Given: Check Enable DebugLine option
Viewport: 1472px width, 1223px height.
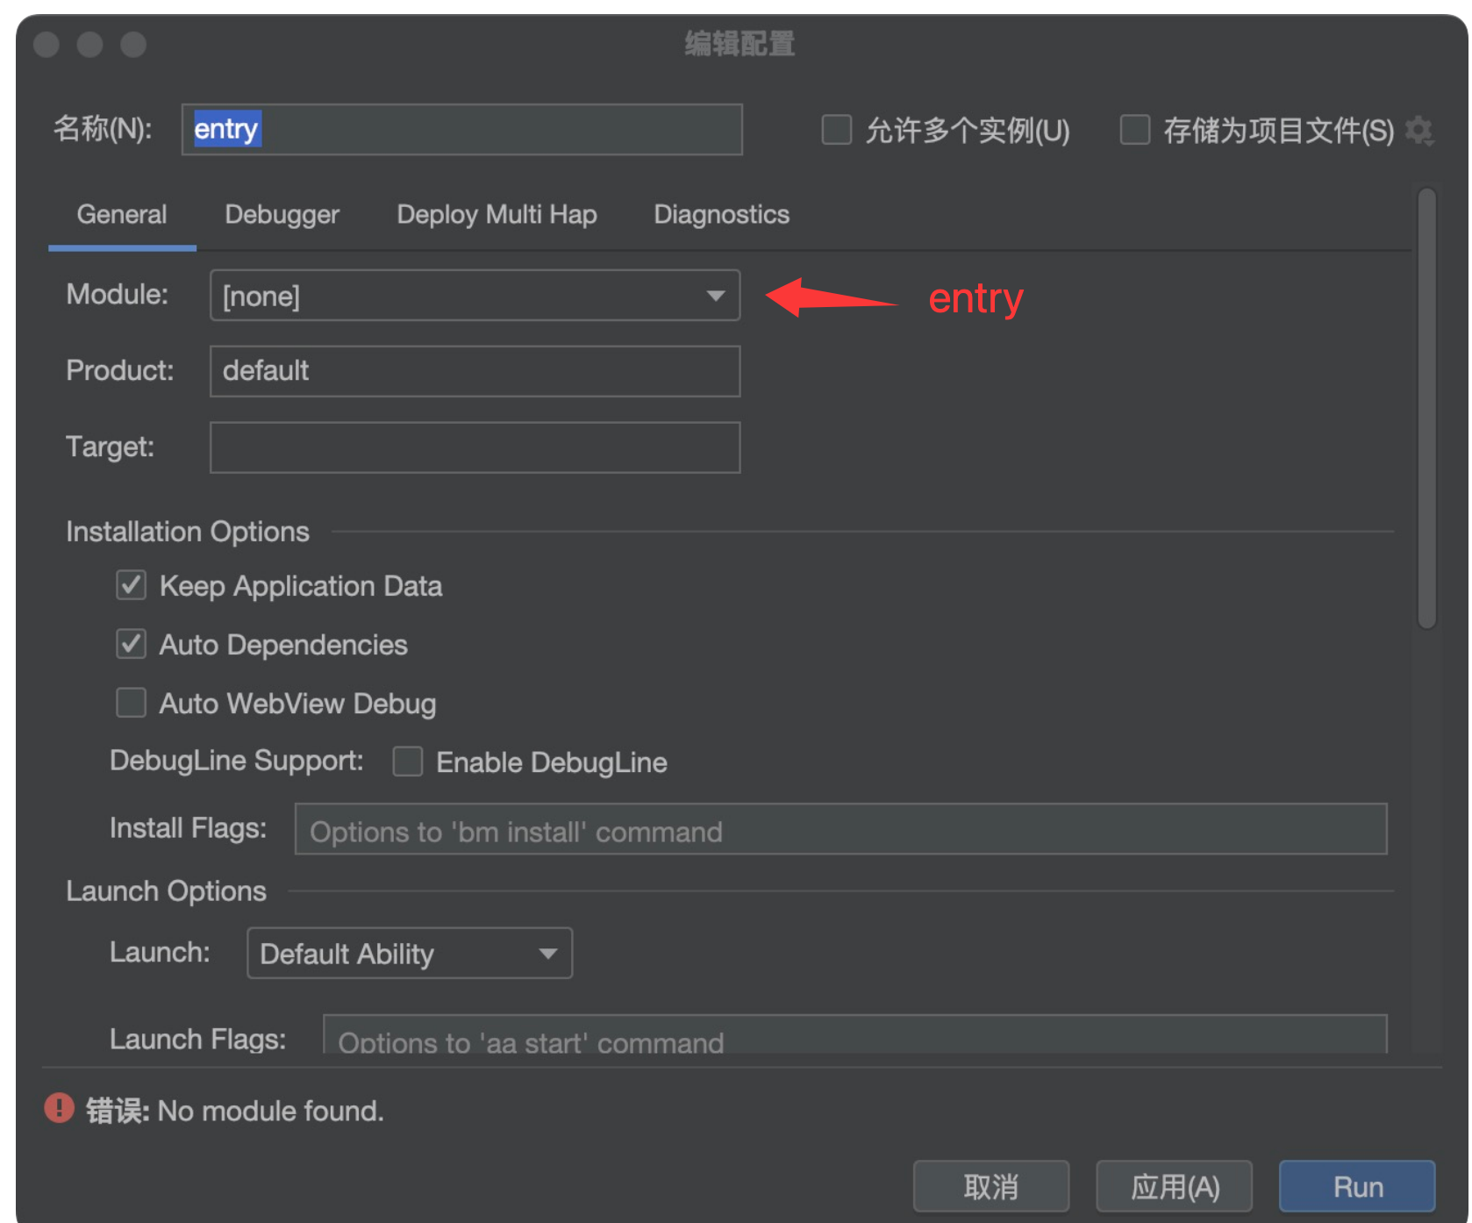Looking at the screenshot, I should pyautogui.click(x=408, y=762).
